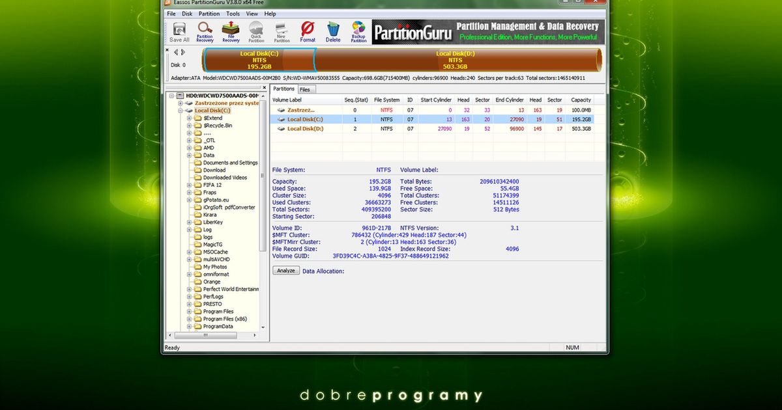Format the selected partition
The width and height of the screenshot is (782, 410).
click(308, 32)
